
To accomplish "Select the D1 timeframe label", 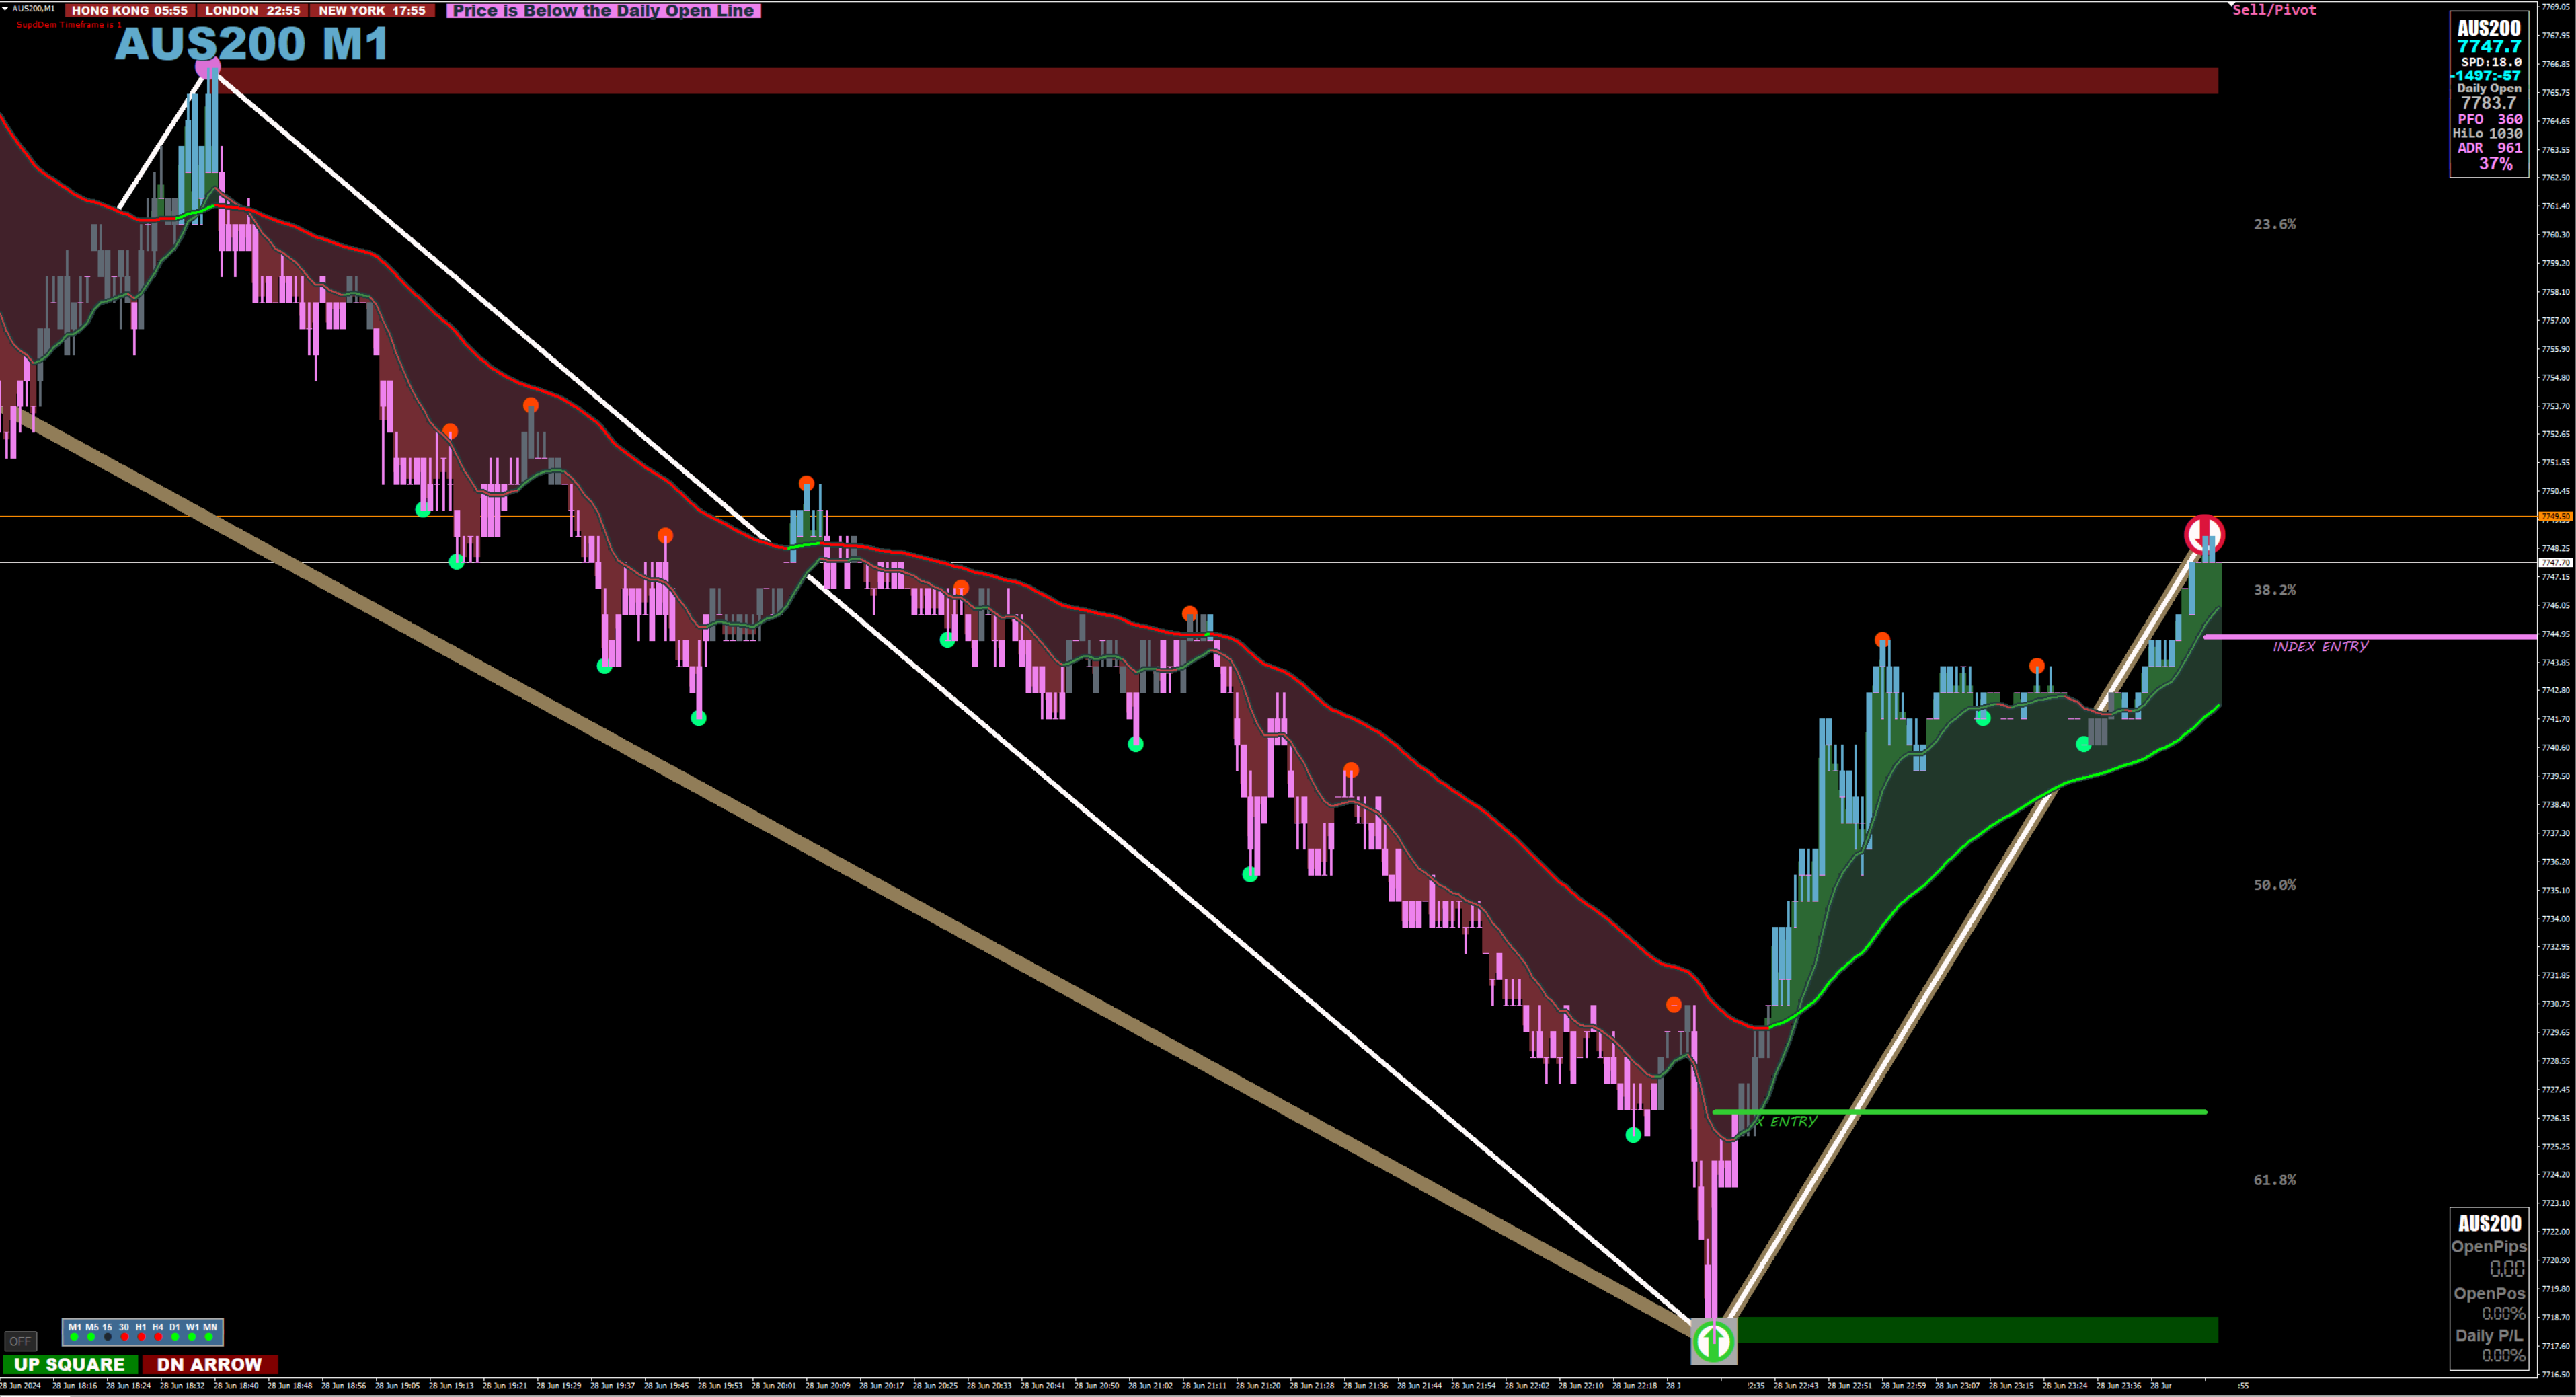I will (x=175, y=1327).
